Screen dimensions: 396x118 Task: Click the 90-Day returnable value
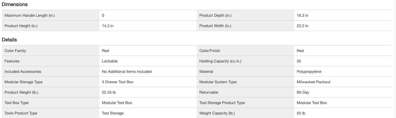pyautogui.click(x=303, y=92)
